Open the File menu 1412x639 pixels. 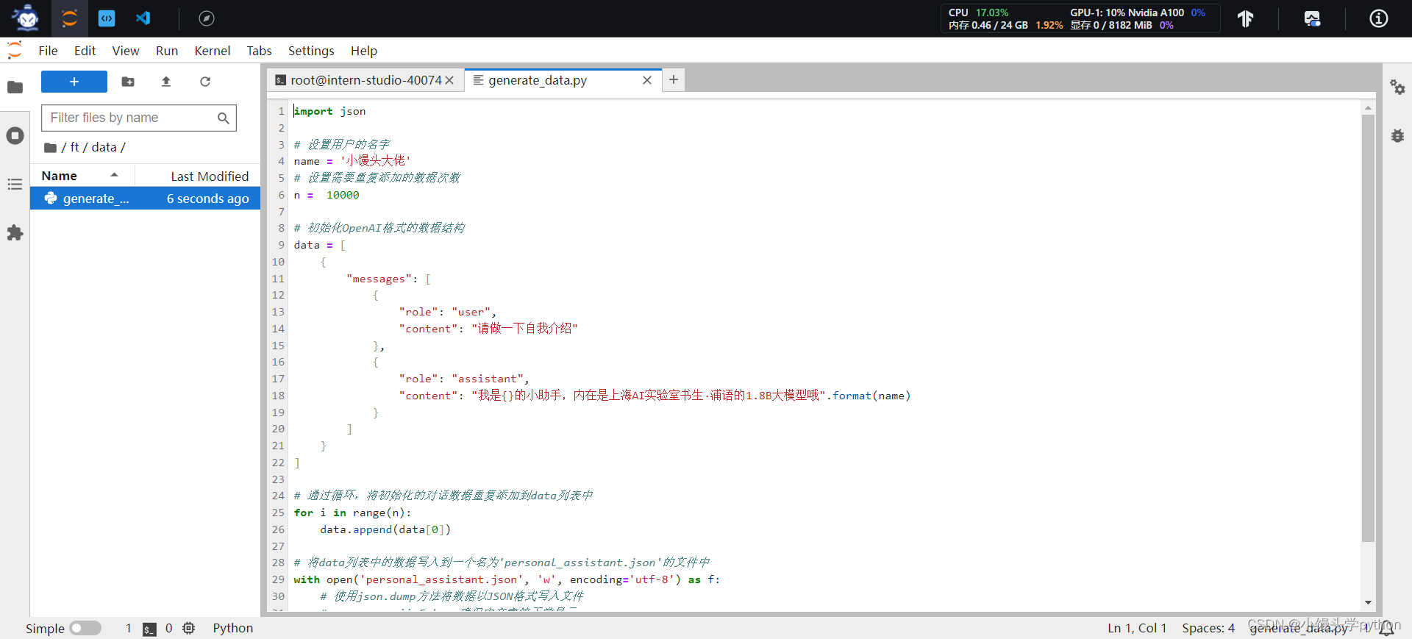(48, 51)
